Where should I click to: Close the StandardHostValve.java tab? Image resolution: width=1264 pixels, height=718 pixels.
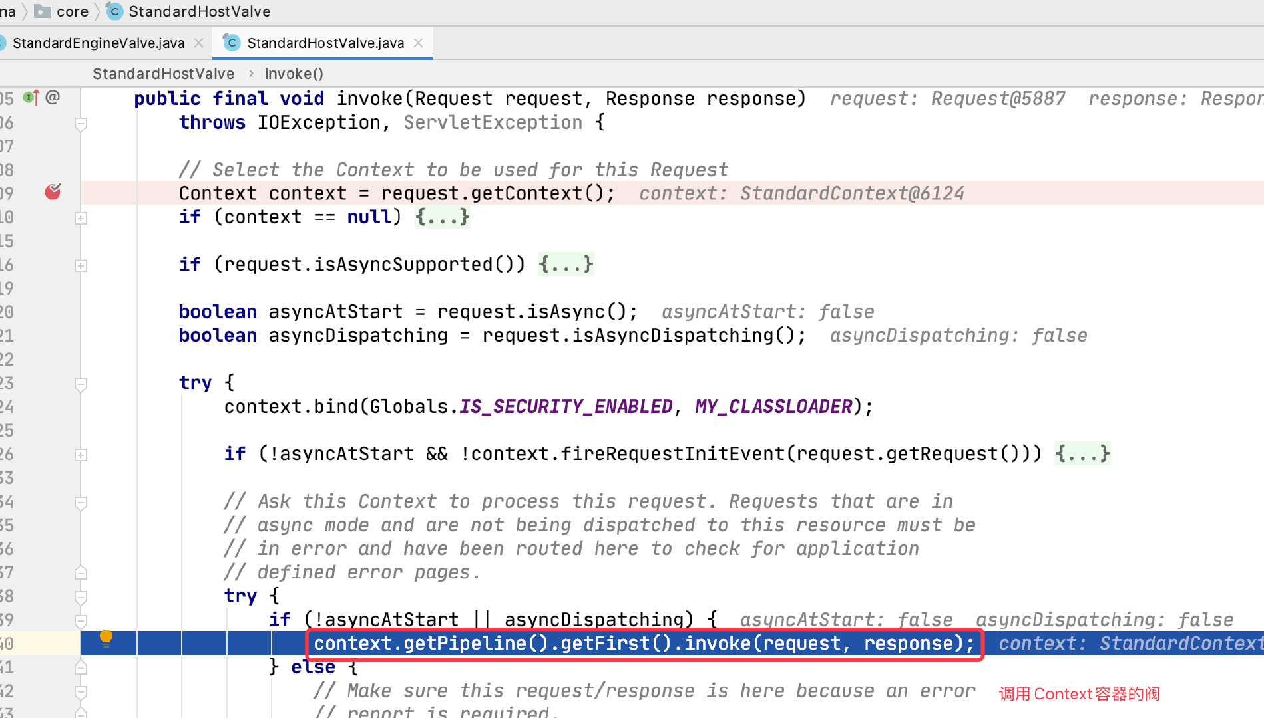pyautogui.click(x=418, y=43)
